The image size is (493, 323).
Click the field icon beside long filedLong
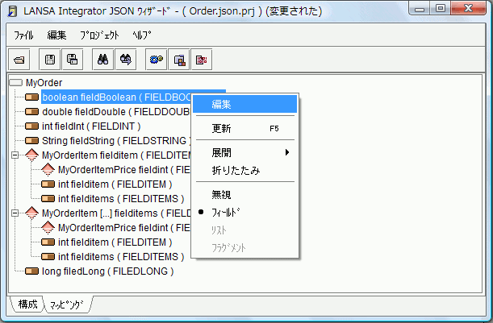coord(31,271)
